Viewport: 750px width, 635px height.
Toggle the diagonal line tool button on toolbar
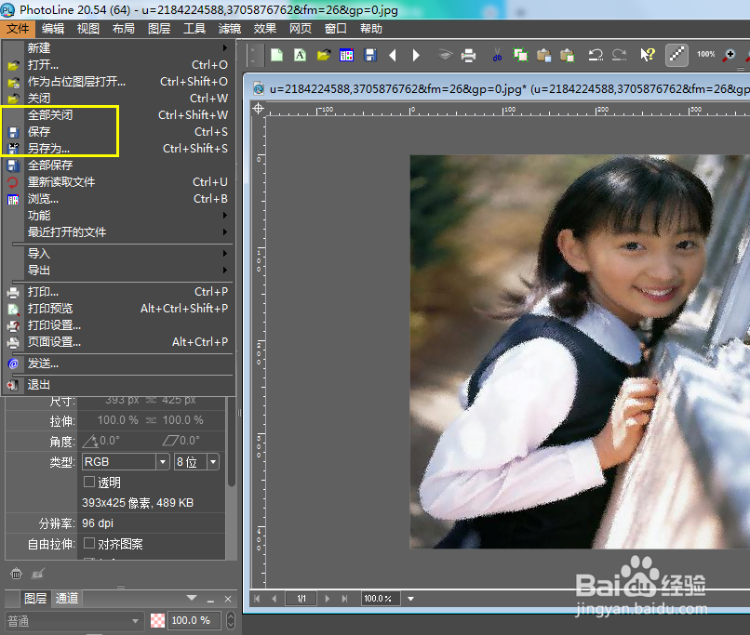pyautogui.click(x=676, y=55)
